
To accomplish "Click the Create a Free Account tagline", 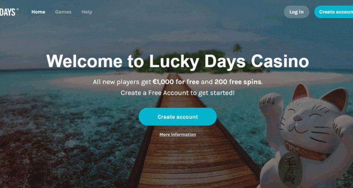I will click(177, 93).
